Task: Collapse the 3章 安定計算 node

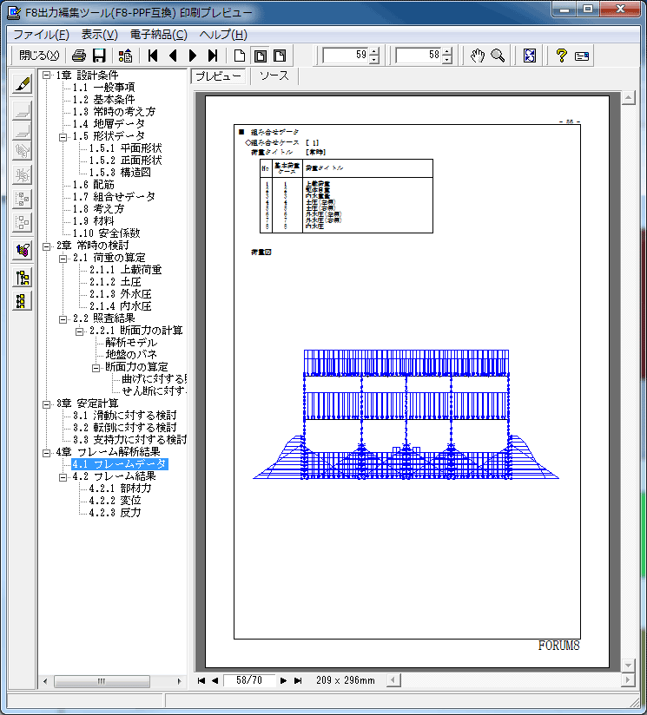Action: [47, 404]
